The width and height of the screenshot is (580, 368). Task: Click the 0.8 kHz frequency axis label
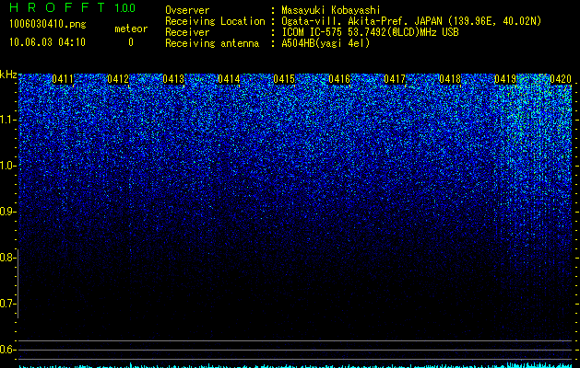click(8, 258)
